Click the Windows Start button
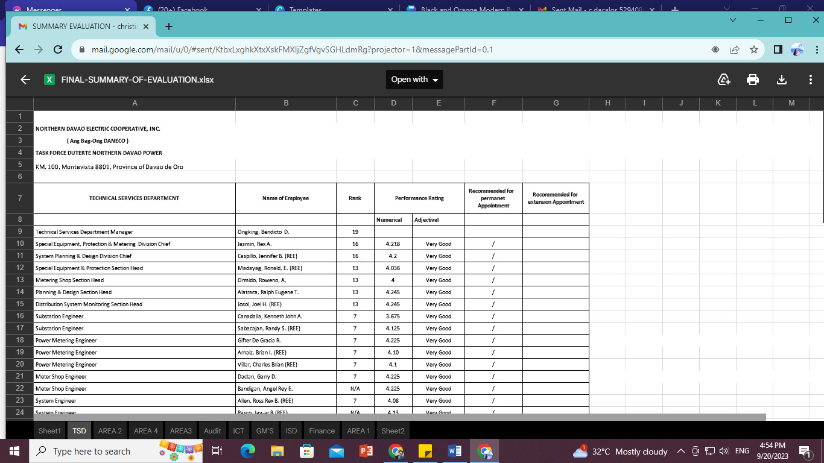 coord(14,451)
